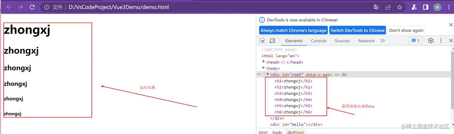This screenshot has height=134, width=454.
Task: Open the translate page icon
Action: [376, 7]
